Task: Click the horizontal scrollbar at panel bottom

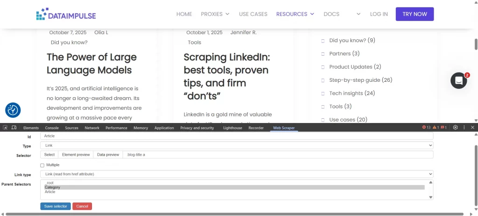Action: [x=233, y=214]
